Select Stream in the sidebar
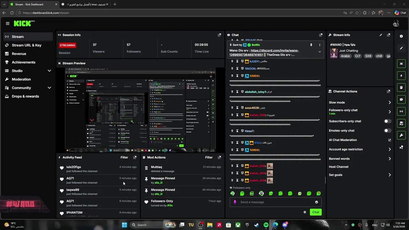Screen dimensions: 409x230 (28, 37)
